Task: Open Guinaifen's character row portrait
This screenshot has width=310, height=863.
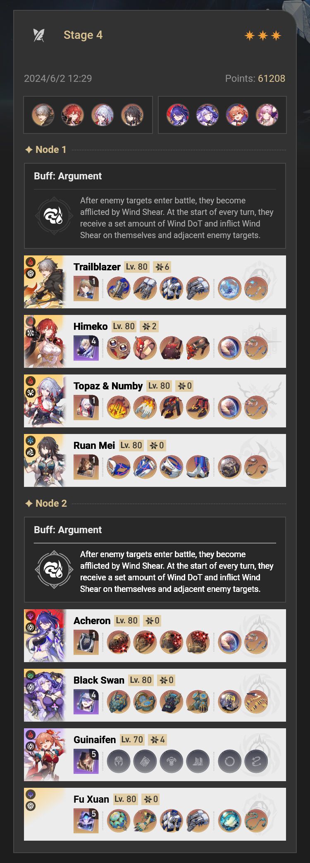Action: [x=45, y=755]
